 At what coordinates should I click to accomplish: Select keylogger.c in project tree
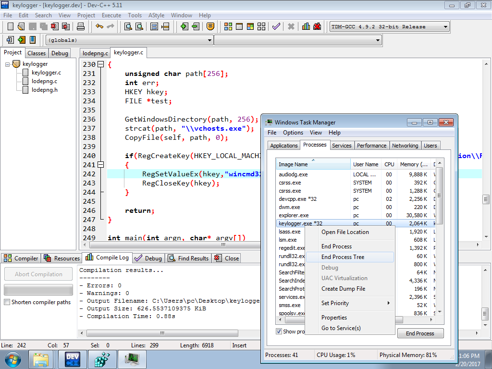(x=47, y=73)
